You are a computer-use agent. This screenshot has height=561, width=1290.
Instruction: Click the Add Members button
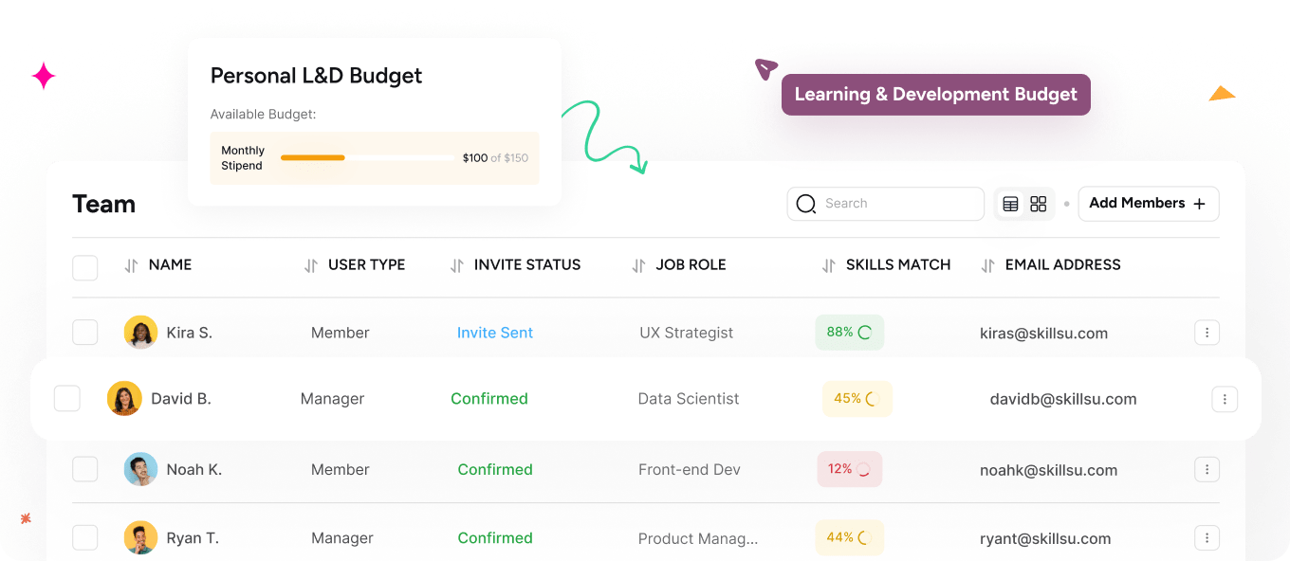click(x=1148, y=204)
